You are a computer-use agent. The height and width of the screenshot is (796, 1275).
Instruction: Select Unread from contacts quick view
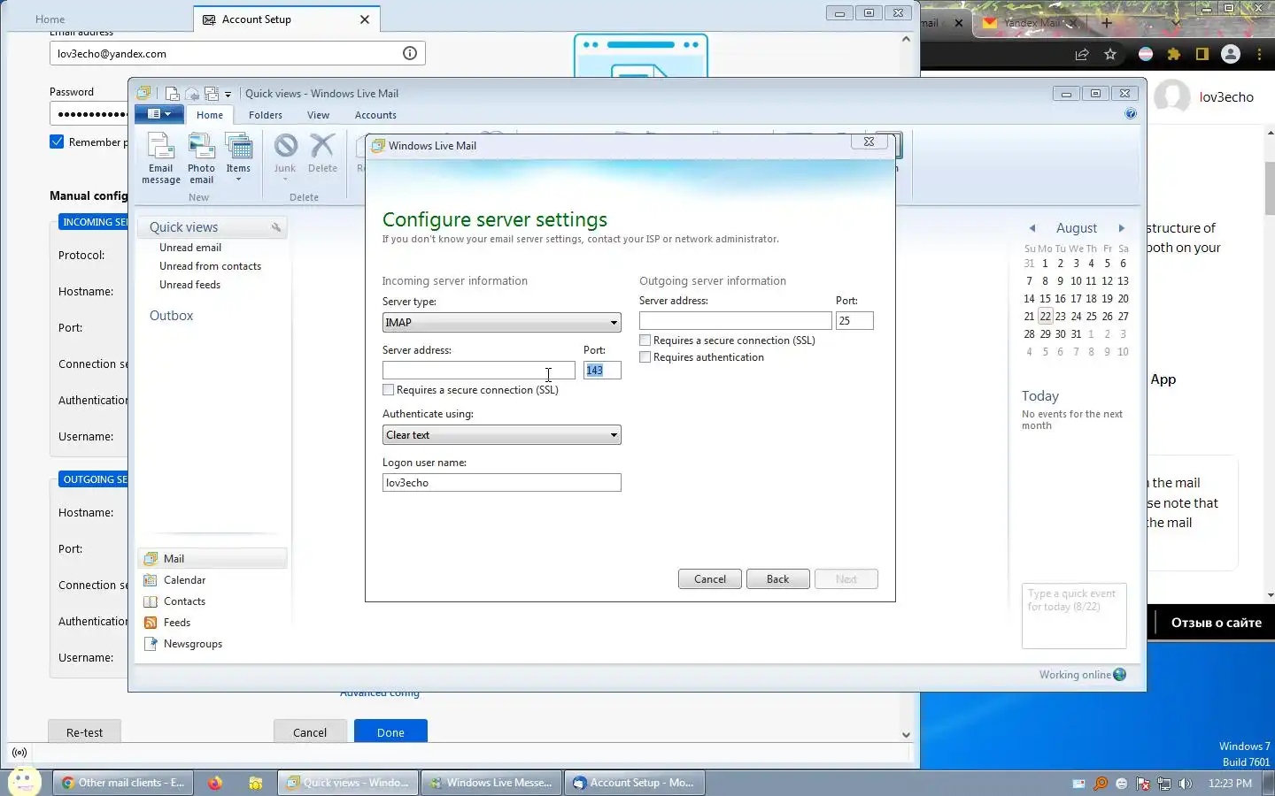pos(210,266)
